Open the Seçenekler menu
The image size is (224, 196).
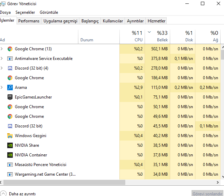click(25, 12)
